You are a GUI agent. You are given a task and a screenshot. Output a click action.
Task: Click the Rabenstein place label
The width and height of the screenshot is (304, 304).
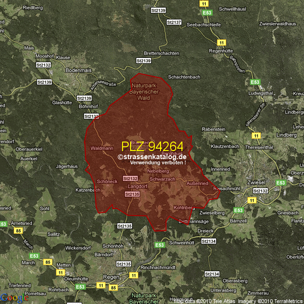(213, 129)
